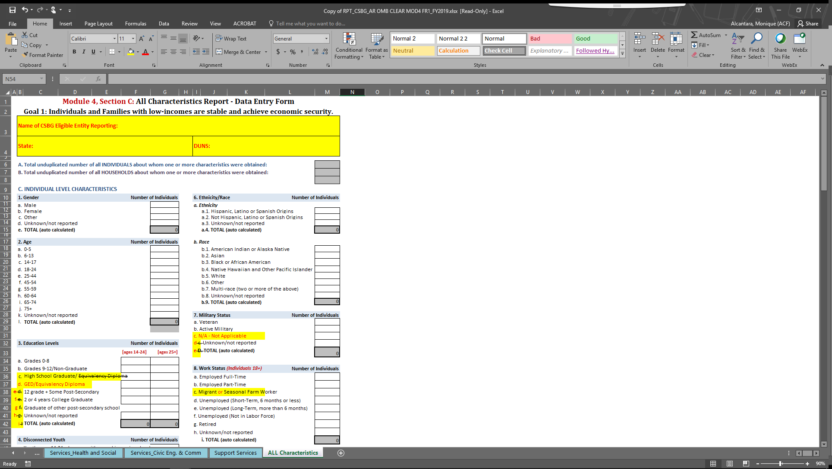This screenshot has width=832, height=469.
Task: Expand the Name Box dropdown arrow
Action: pyautogui.click(x=41, y=79)
